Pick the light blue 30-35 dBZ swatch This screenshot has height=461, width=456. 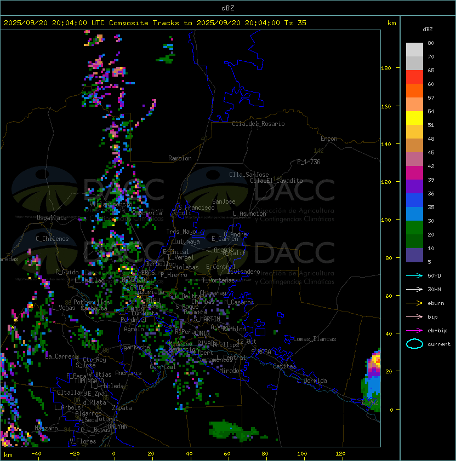pyautogui.click(x=414, y=214)
